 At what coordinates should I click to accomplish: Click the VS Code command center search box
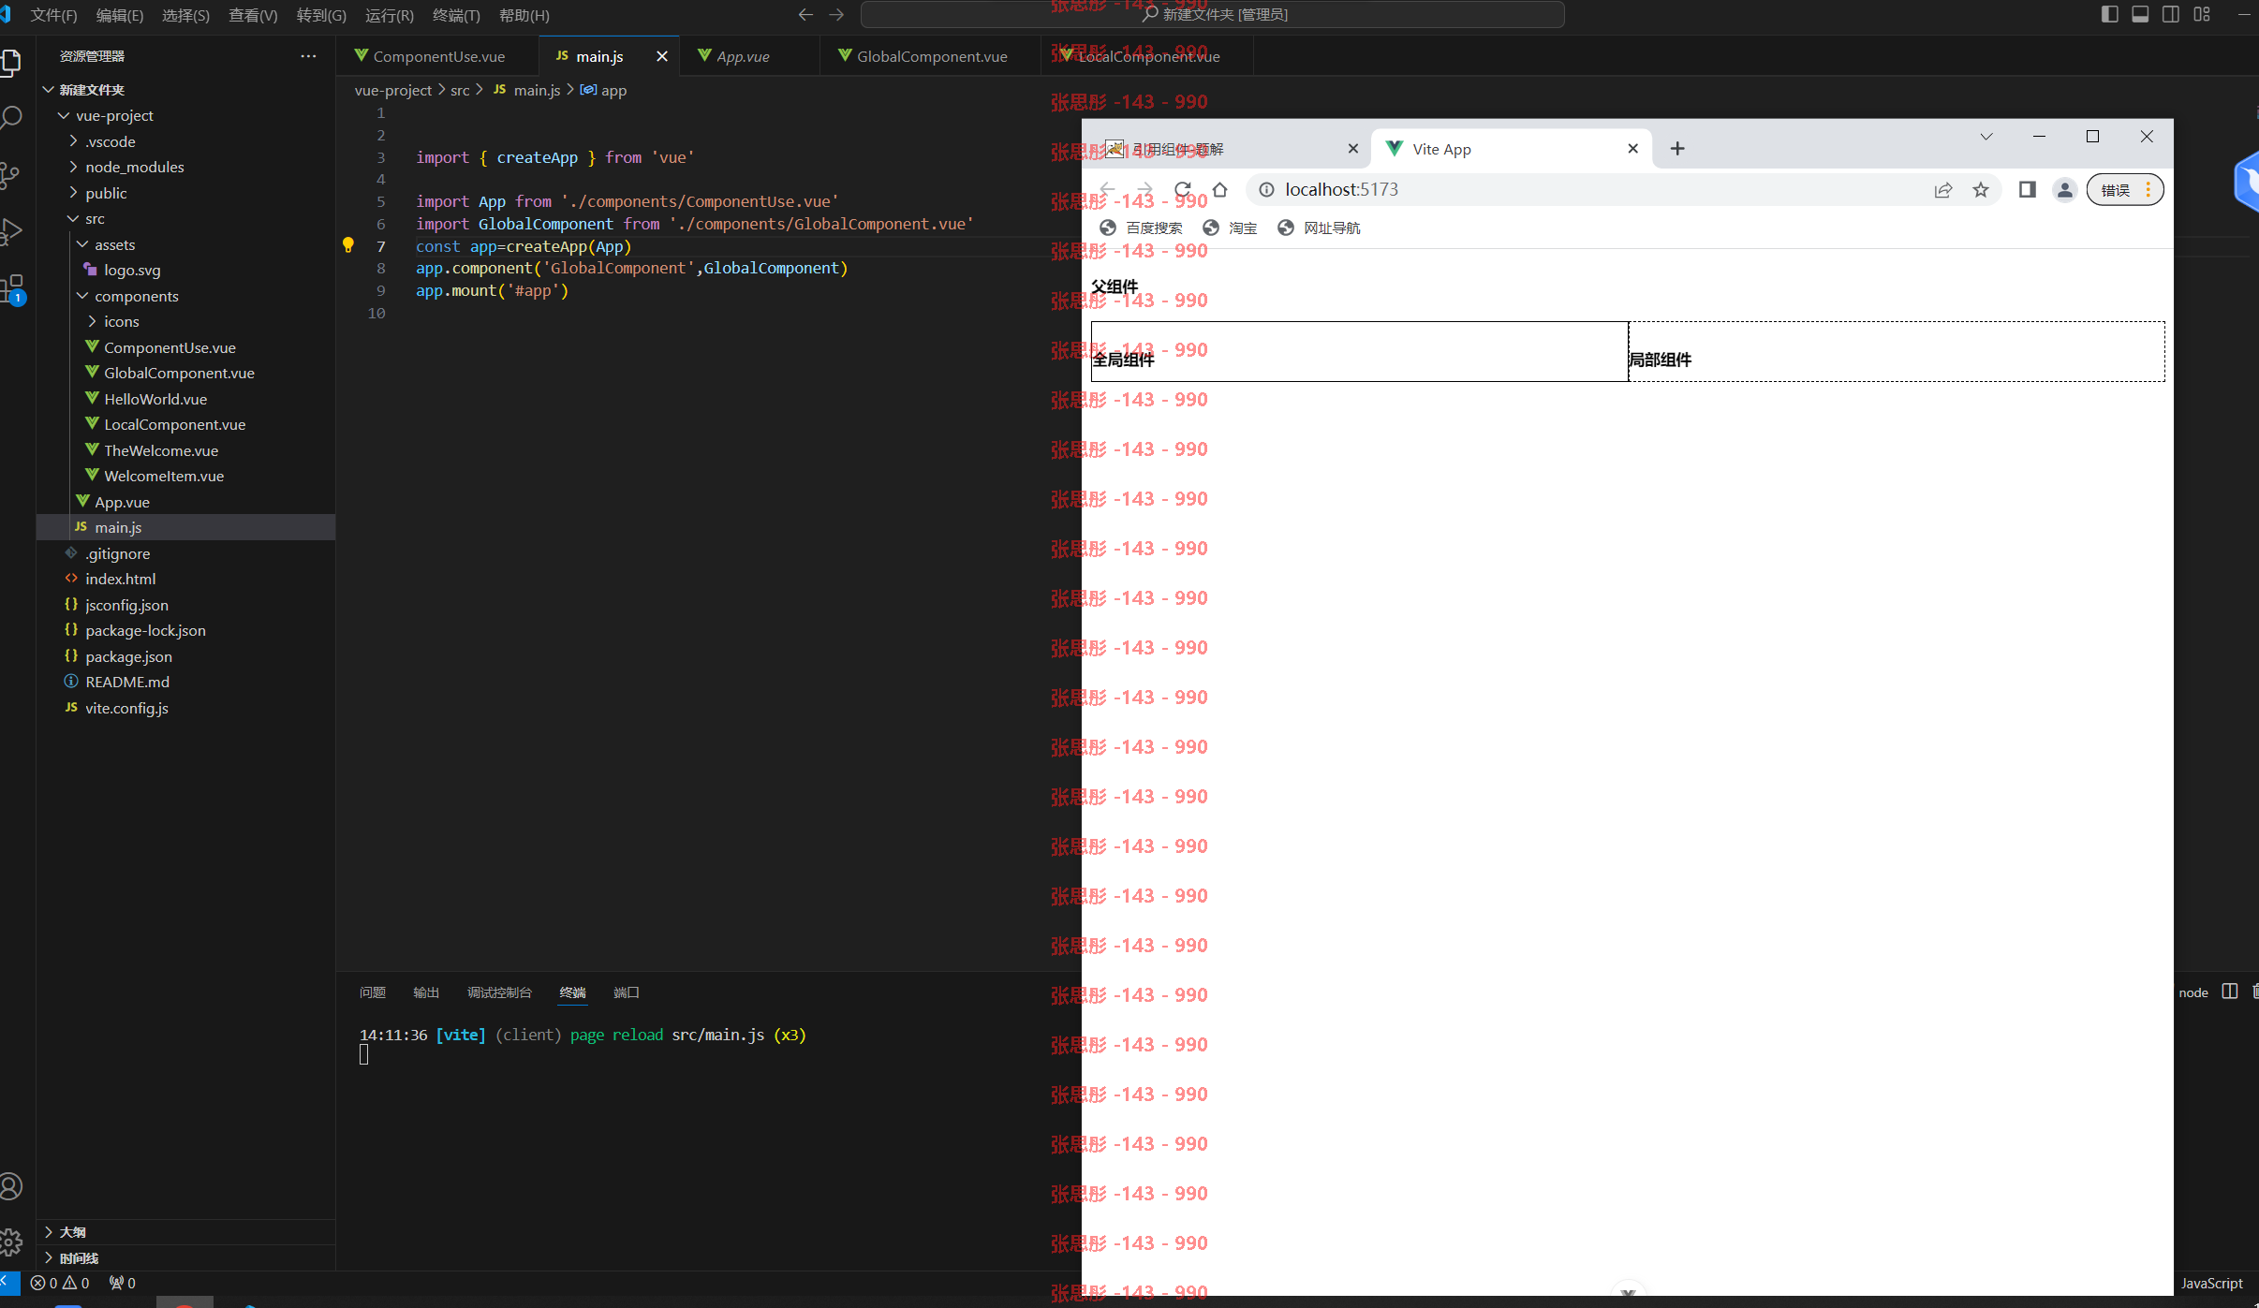point(1213,15)
